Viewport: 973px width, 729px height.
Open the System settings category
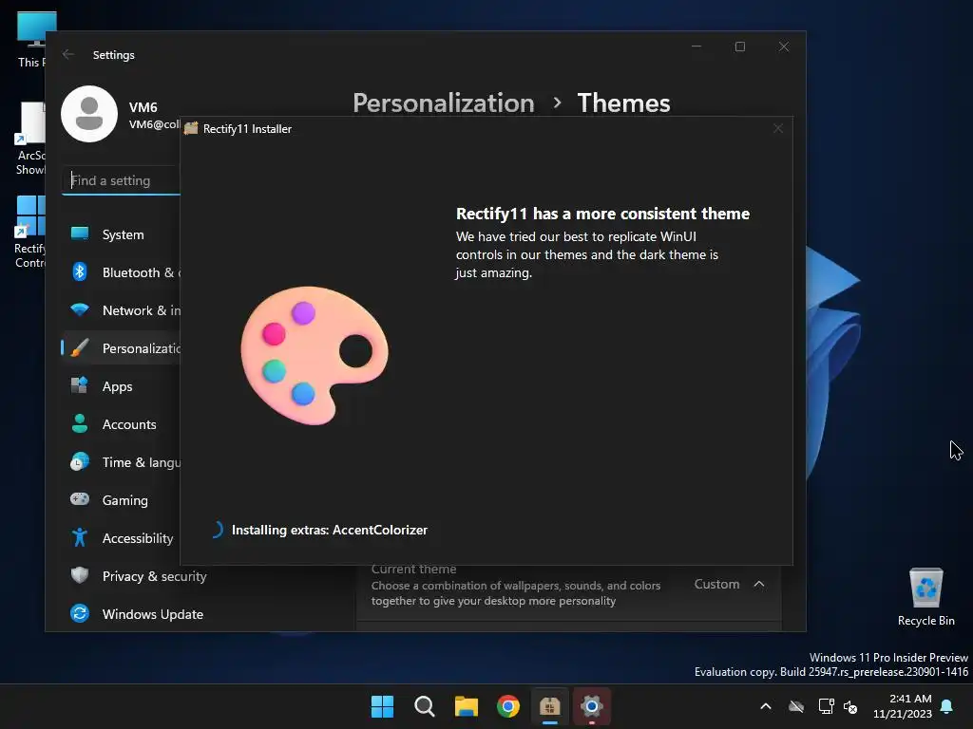pyautogui.click(x=121, y=234)
